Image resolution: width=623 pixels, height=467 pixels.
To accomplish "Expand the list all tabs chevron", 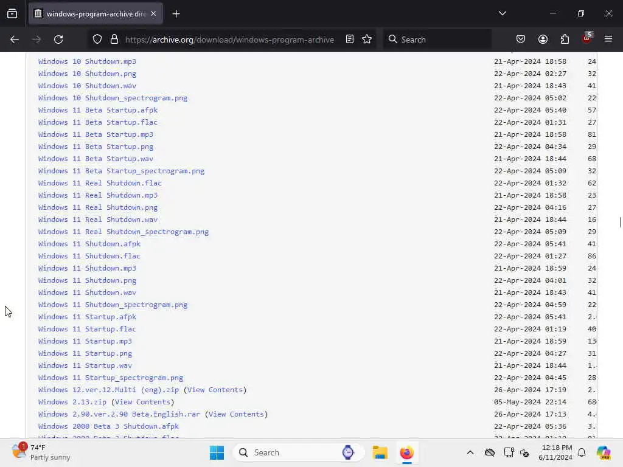I will pyautogui.click(x=502, y=13).
